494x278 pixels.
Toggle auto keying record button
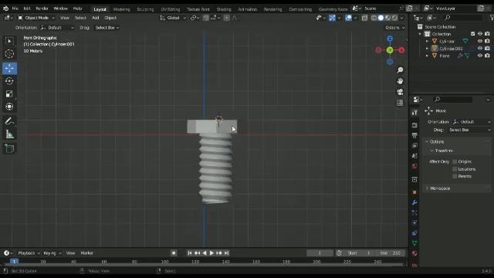click(174, 253)
